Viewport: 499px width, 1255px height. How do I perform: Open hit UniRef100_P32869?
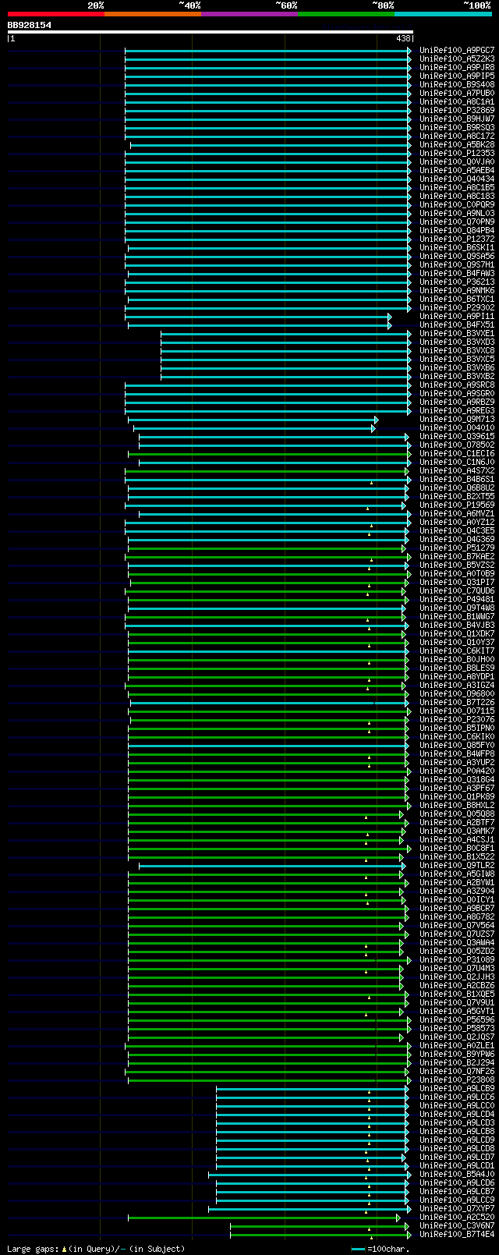457,111
